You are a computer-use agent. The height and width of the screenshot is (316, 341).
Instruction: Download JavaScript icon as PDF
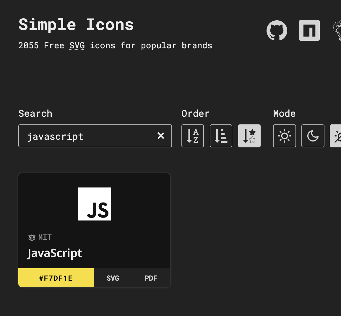[x=151, y=278]
